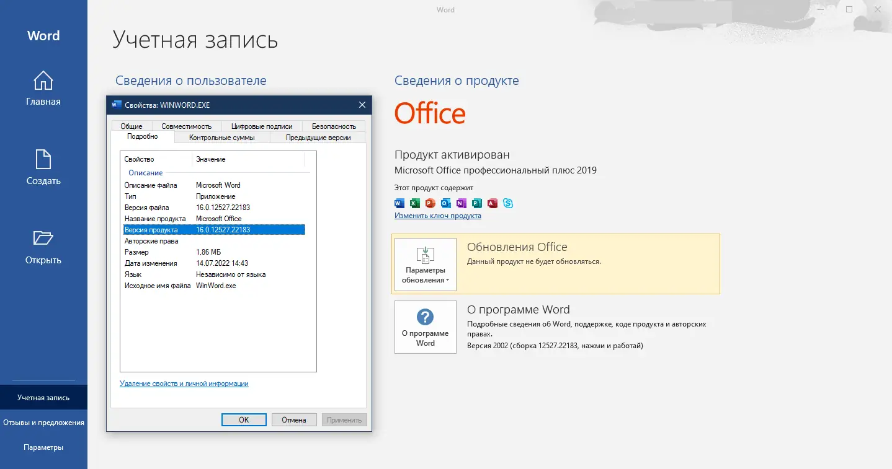Click the Access icon in product contents
This screenshot has width=892, height=469.
tap(493, 203)
